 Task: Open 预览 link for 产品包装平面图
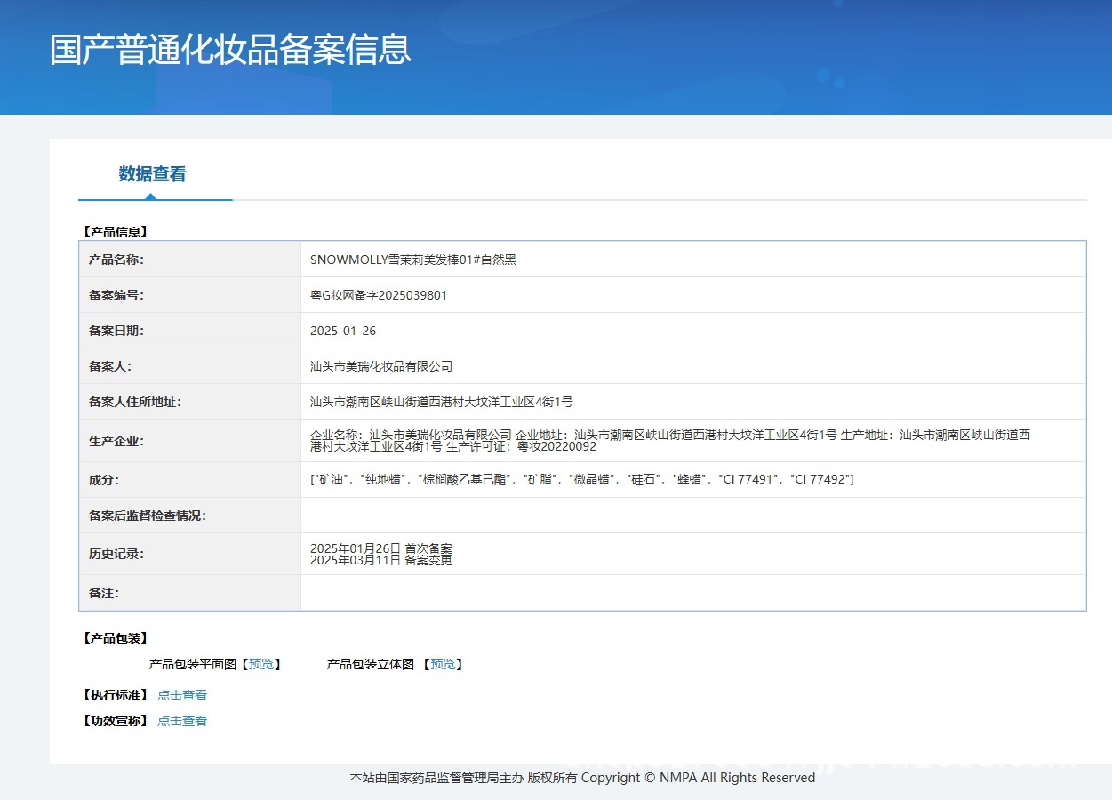click(x=261, y=664)
